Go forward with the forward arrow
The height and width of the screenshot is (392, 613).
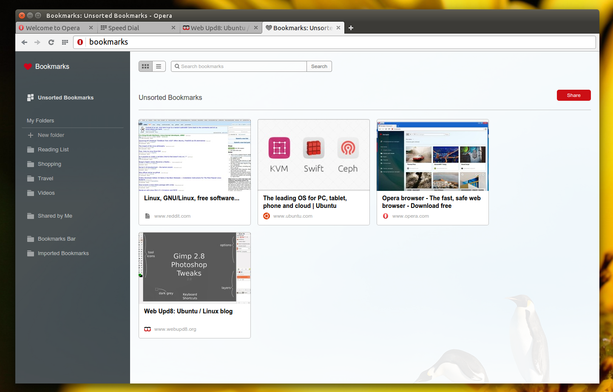click(37, 42)
